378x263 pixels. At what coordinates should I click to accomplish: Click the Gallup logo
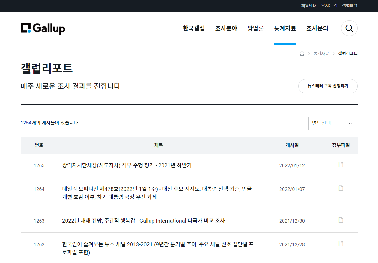pyautogui.click(x=43, y=28)
